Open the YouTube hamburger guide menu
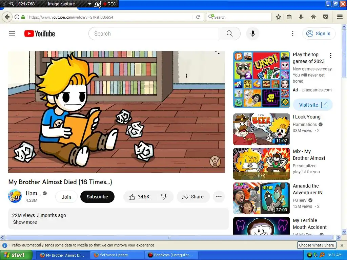The width and height of the screenshot is (347, 260). (x=12, y=34)
